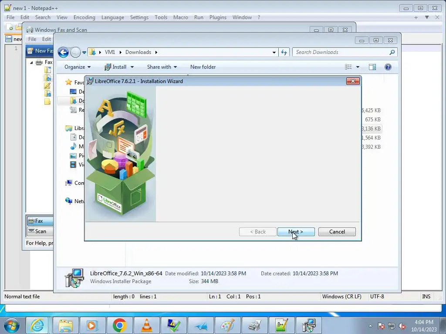Collapse the Fax tree node

31,63
